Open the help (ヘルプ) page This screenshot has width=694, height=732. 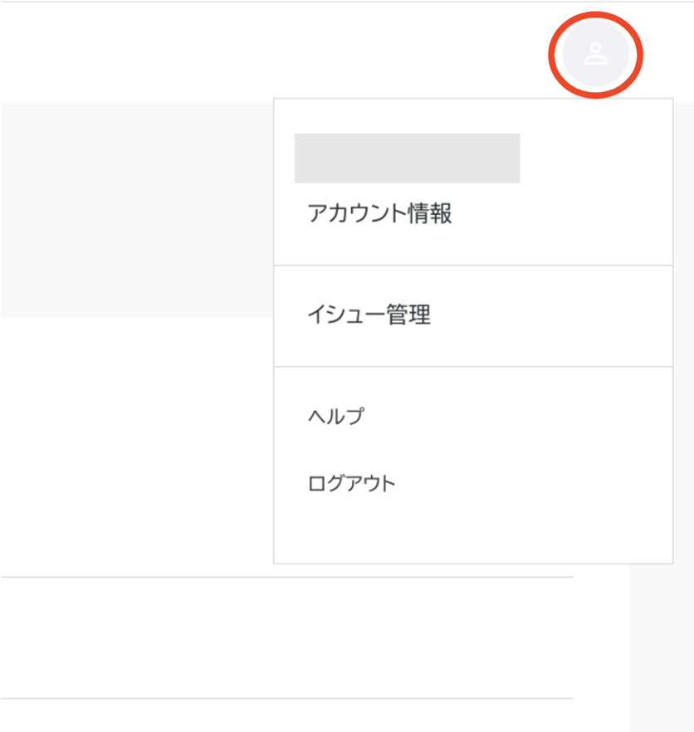(335, 417)
